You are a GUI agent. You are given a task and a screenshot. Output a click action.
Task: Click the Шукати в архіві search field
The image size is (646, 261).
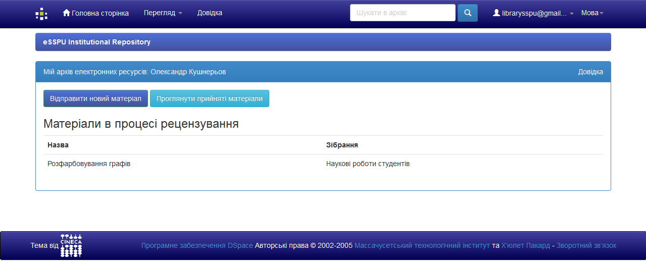pos(403,13)
